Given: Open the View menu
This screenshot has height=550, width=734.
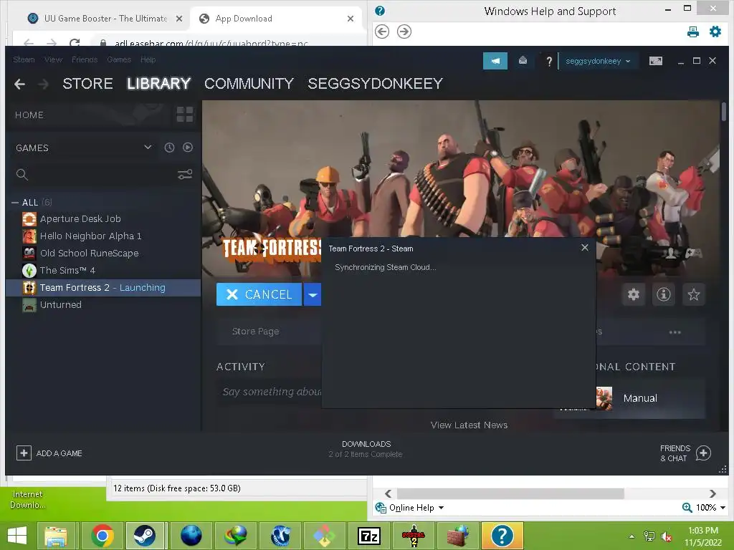Looking at the screenshot, I should coord(53,59).
